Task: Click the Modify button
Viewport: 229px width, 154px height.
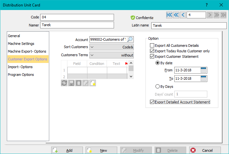Action: coord(136,150)
